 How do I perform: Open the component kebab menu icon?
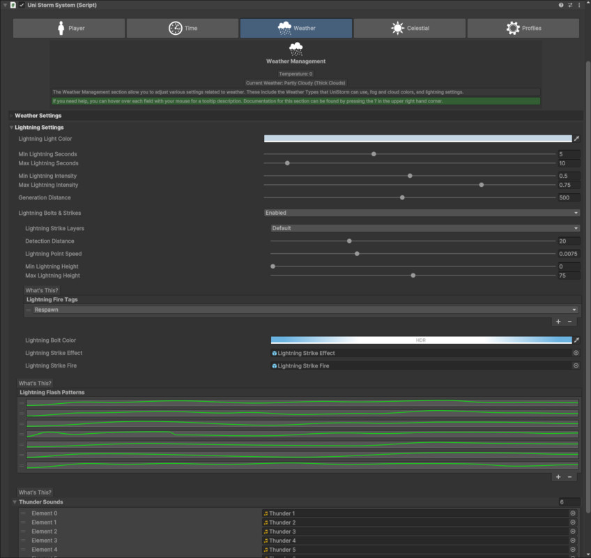pyautogui.click(x=579, y=5)
